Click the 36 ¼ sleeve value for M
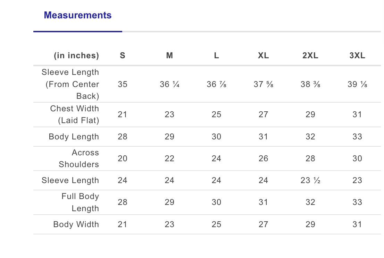This screenshot has height=258, width=384. [x=169, y=84]
